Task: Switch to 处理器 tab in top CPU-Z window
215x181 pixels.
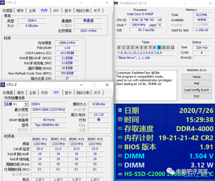Action: coord(7,10)
